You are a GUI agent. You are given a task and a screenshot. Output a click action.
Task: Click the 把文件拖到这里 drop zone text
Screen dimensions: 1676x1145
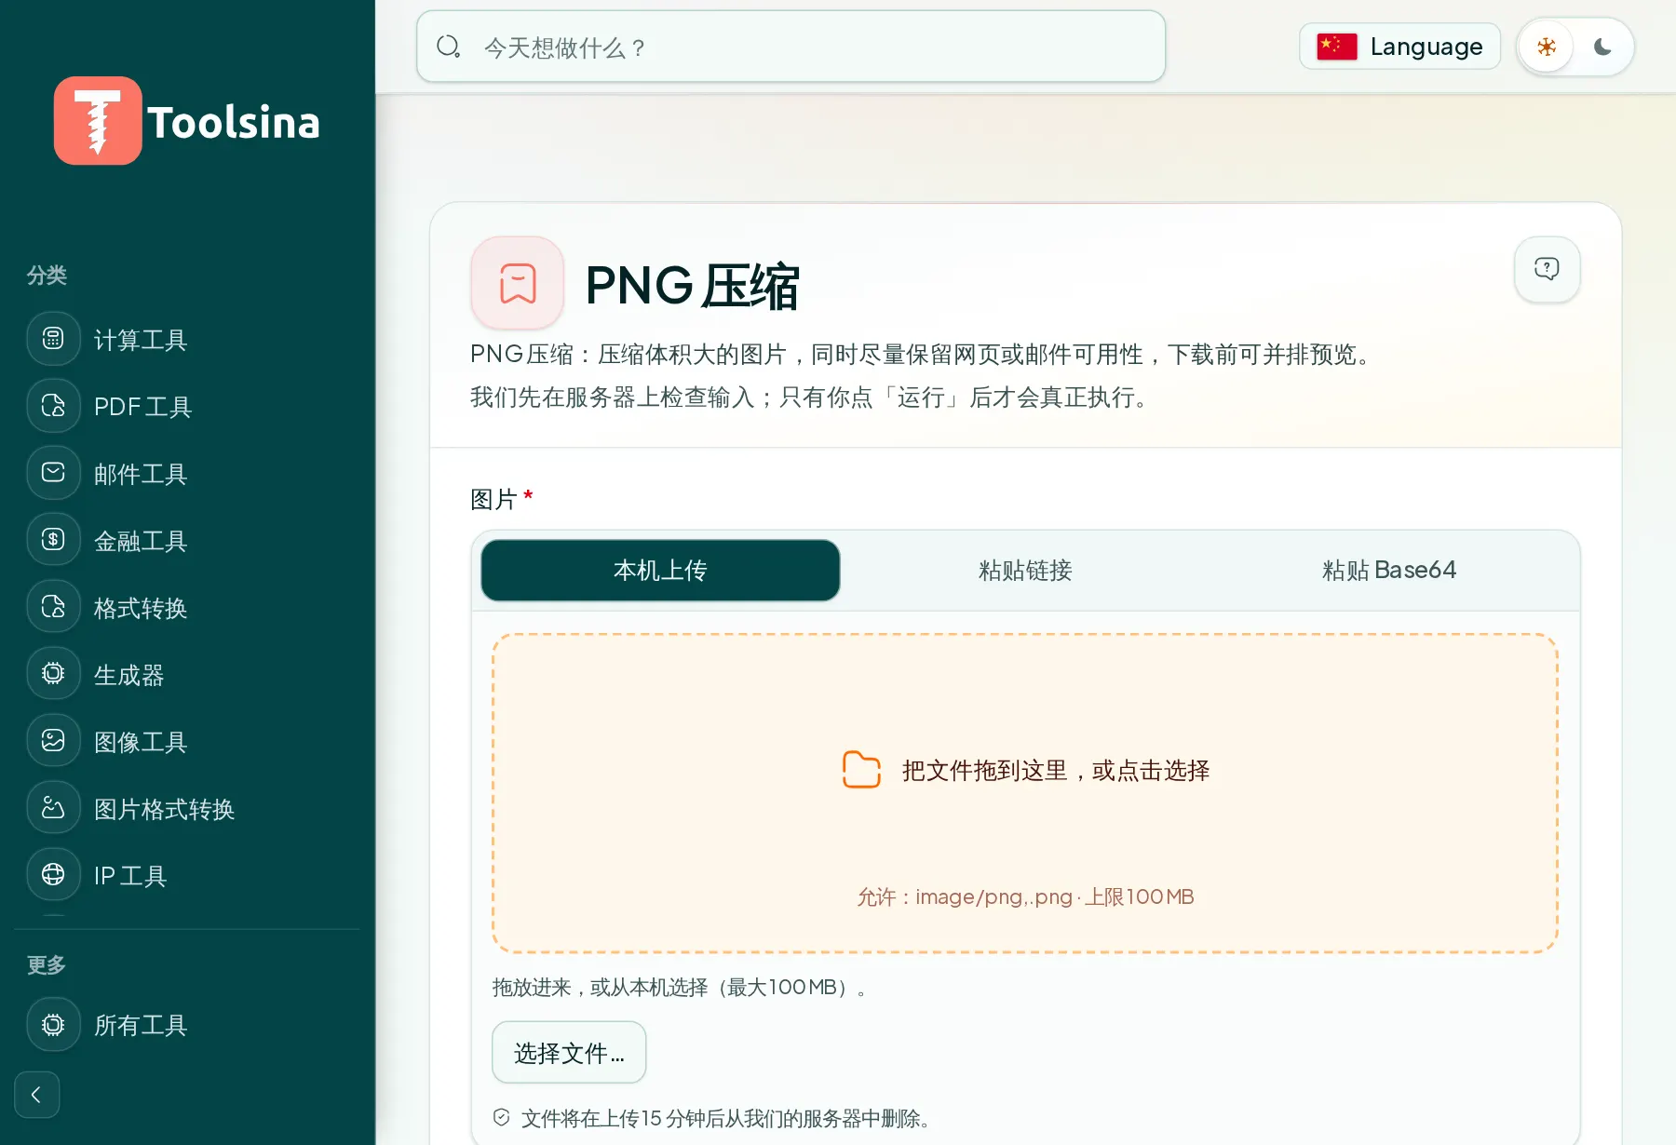tap(1056, 770)
